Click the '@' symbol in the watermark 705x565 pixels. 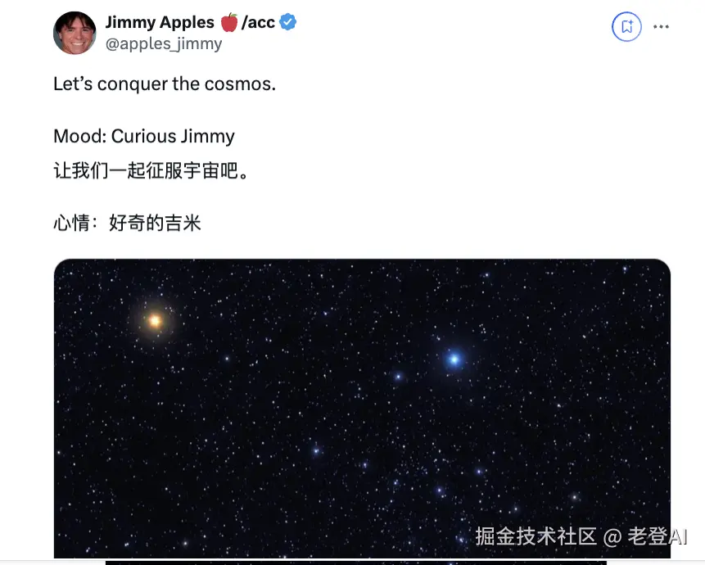pyautogui.click(x=612, y=537)
